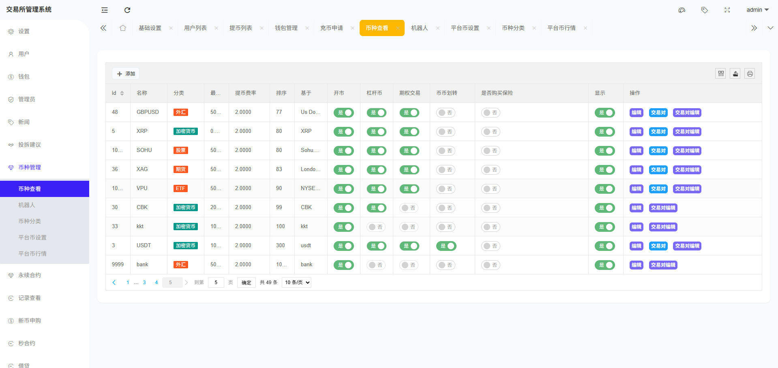Click the 添加 button
The height and width of the screenshot is (368, 778).
coord(126,74)
